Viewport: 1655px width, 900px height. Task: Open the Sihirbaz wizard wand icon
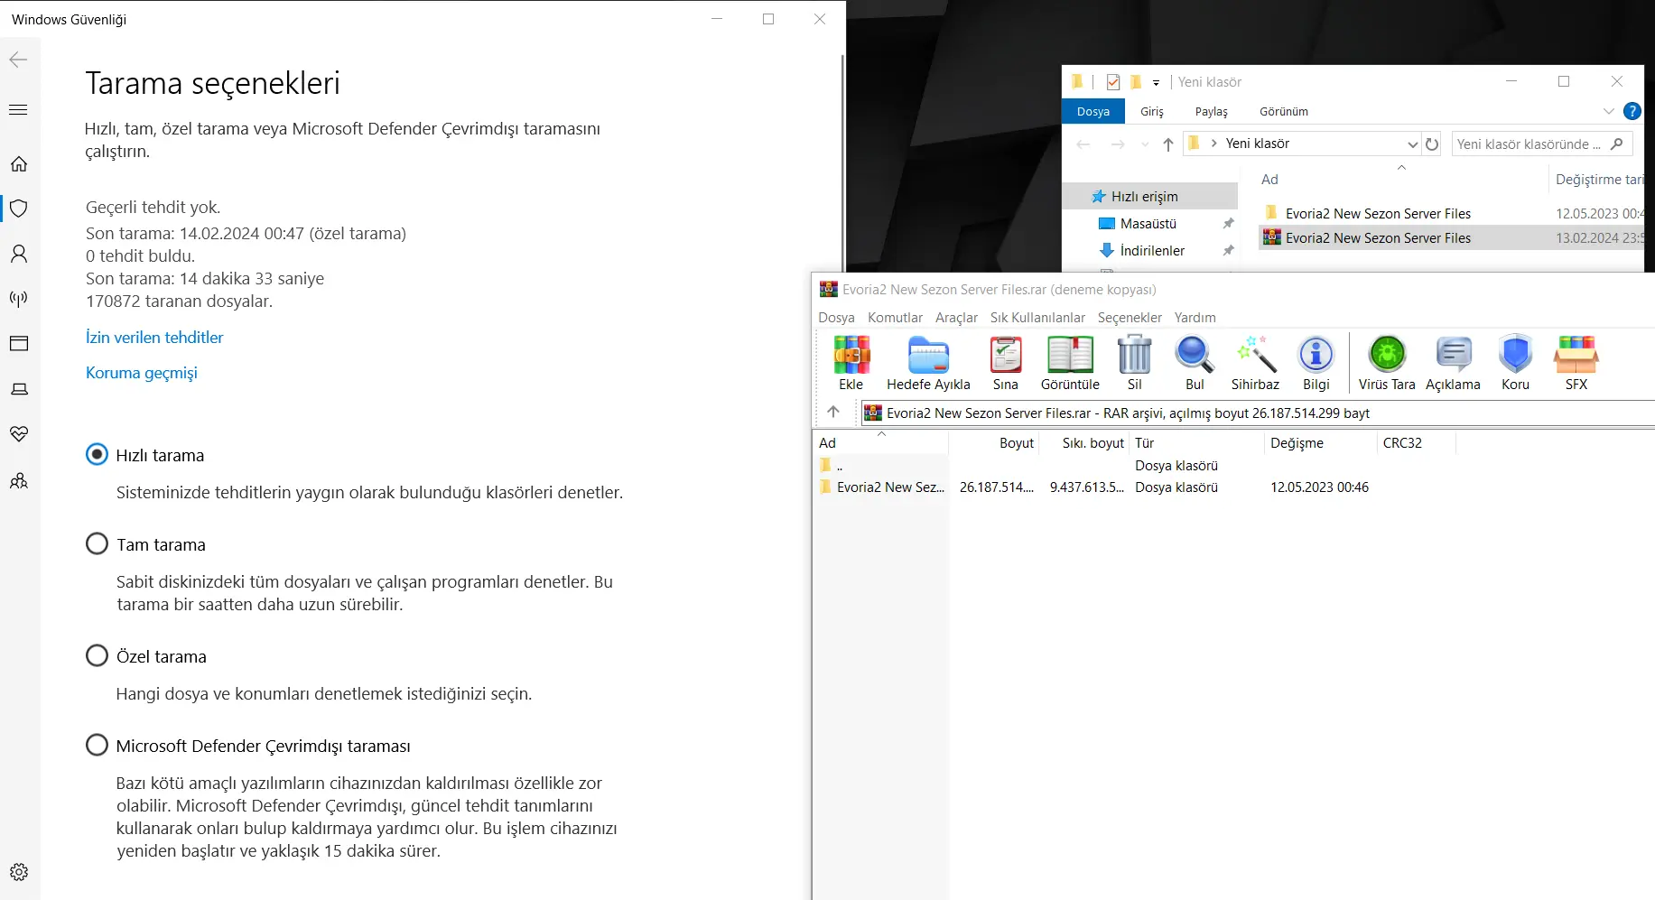pos(1256,355)
